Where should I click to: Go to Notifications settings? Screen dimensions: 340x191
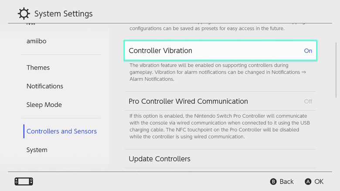45,86
